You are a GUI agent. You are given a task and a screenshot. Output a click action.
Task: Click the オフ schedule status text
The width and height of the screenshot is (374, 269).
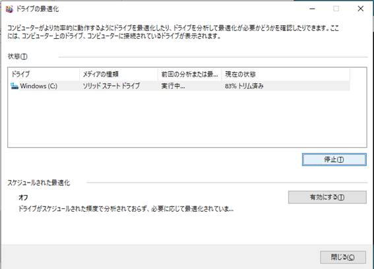23,197
